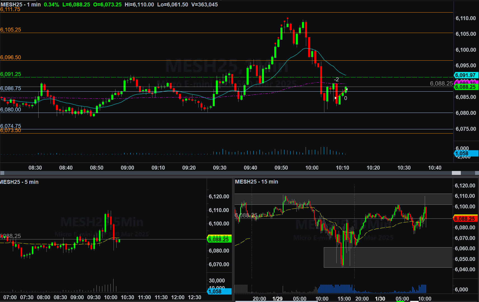Select the MESH25 - 5 min chart title
The width and height of the screenshot is (479, 302).
(19, 182)
